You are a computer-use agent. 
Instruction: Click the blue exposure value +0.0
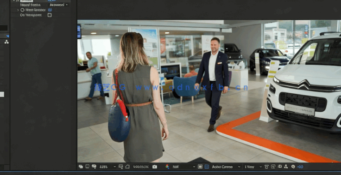coord(300,167)
